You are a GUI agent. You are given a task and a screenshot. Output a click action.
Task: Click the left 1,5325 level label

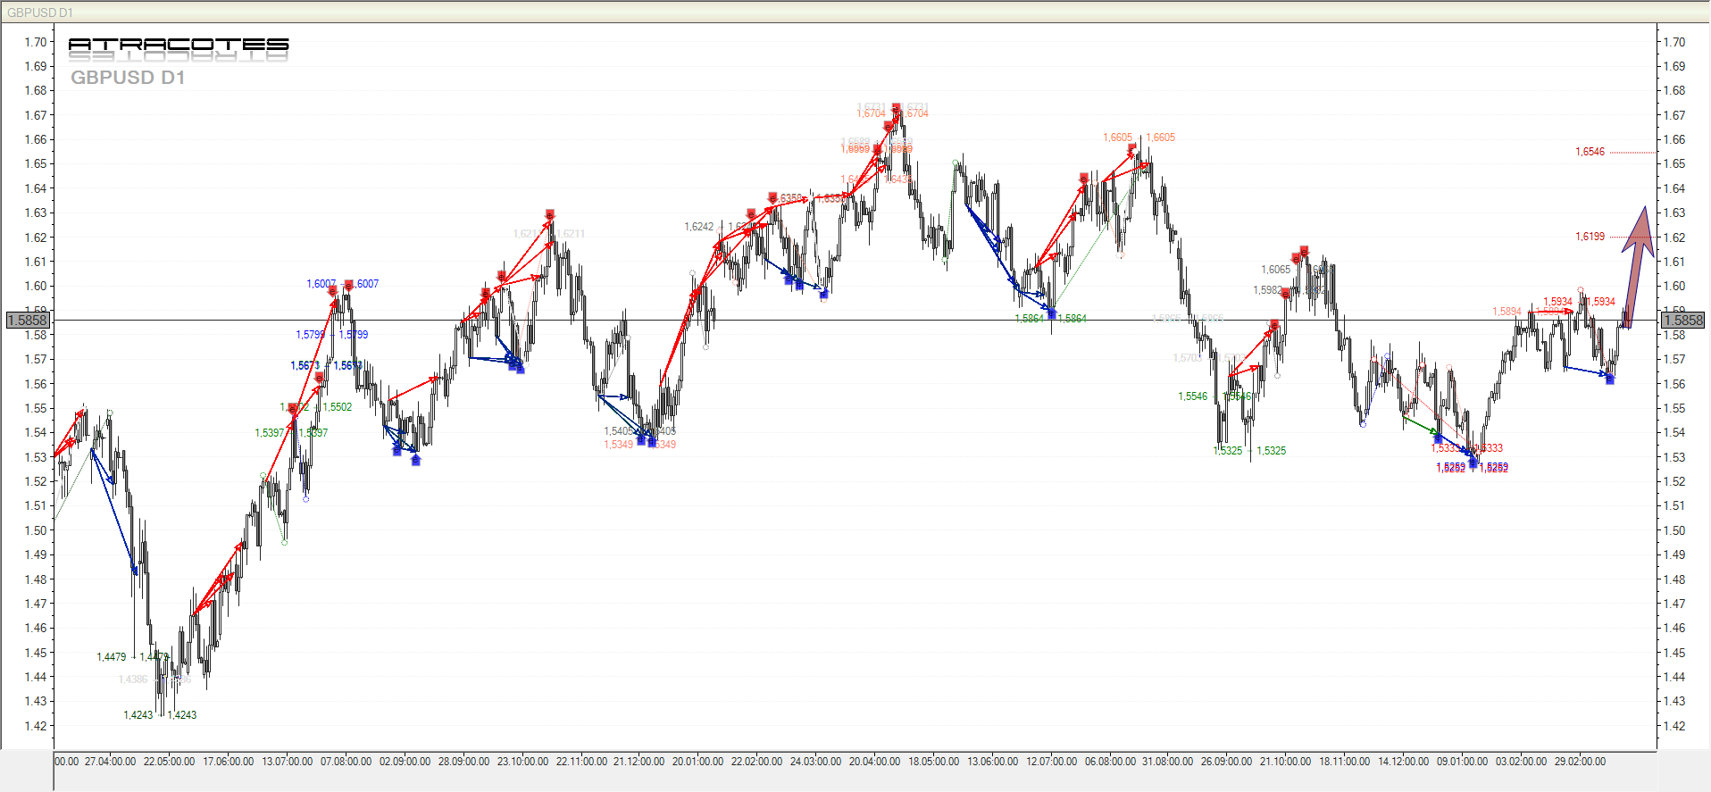(1228, 451)
